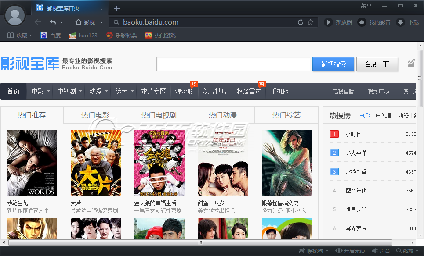The image size is (424, 256).
Task: Click 摩登年代 in hot search list
Action: (356, 191)
